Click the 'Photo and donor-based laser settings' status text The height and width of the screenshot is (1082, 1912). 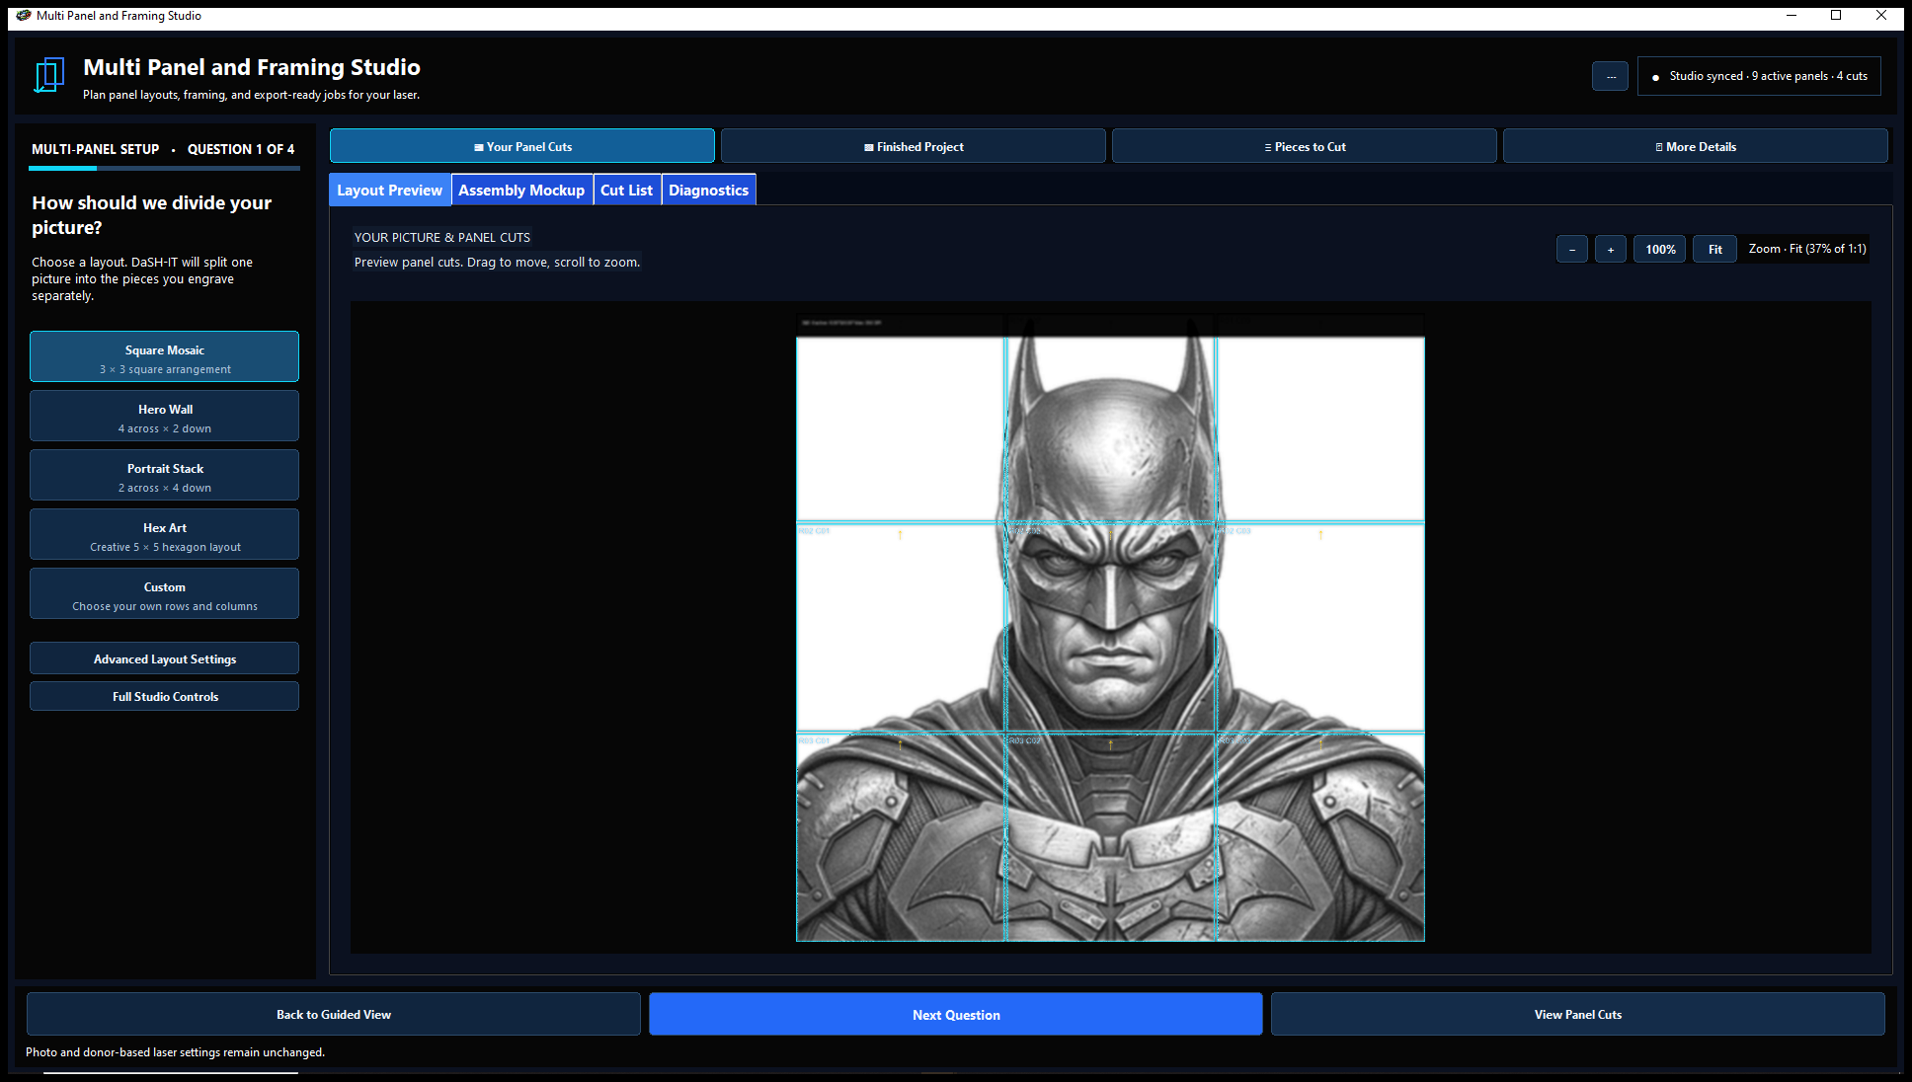175,1052
